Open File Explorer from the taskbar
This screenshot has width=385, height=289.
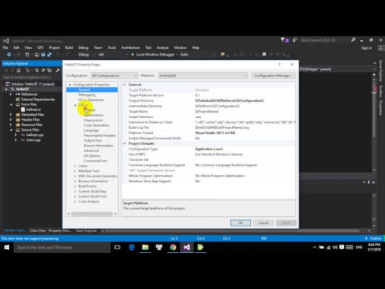click(146, 247)
